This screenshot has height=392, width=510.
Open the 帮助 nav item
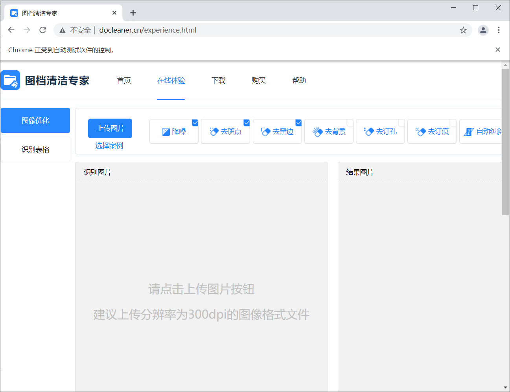299,81
